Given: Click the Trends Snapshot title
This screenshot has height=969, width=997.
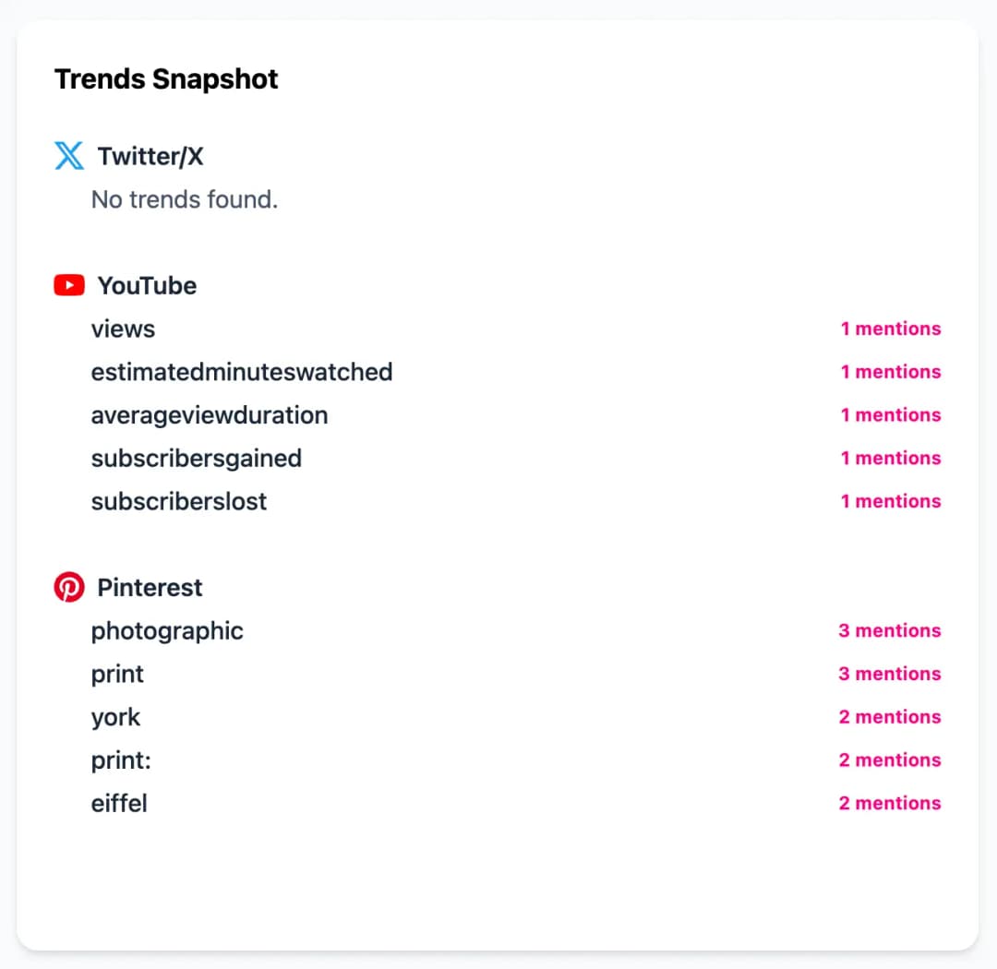Looking at the screenshot, I should (x=166, y=79).
